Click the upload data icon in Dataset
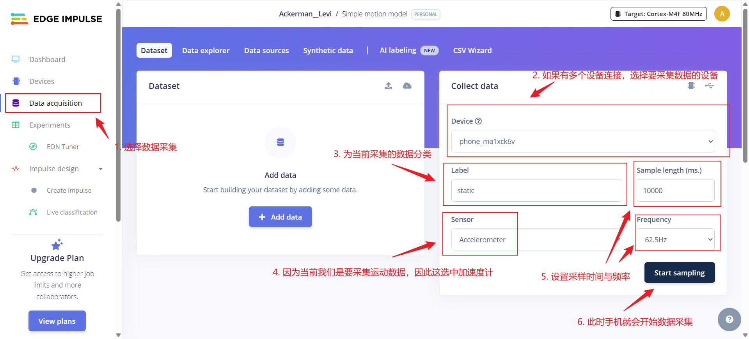 [x=389, y=85]
